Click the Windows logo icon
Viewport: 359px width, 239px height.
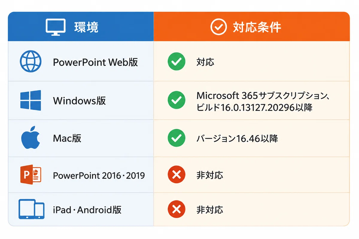click(x=30, y=100)
